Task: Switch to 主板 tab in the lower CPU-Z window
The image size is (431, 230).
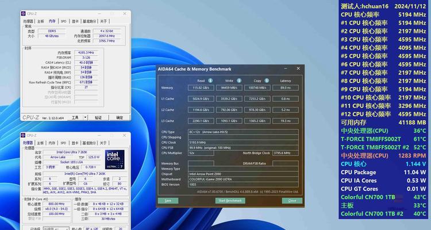Action: click(40, 143)
